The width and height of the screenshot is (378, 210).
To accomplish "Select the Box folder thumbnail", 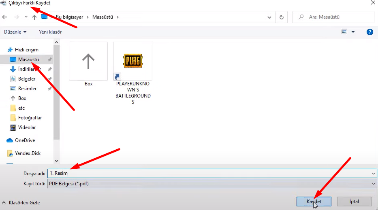I will click(x=88, y=62).
